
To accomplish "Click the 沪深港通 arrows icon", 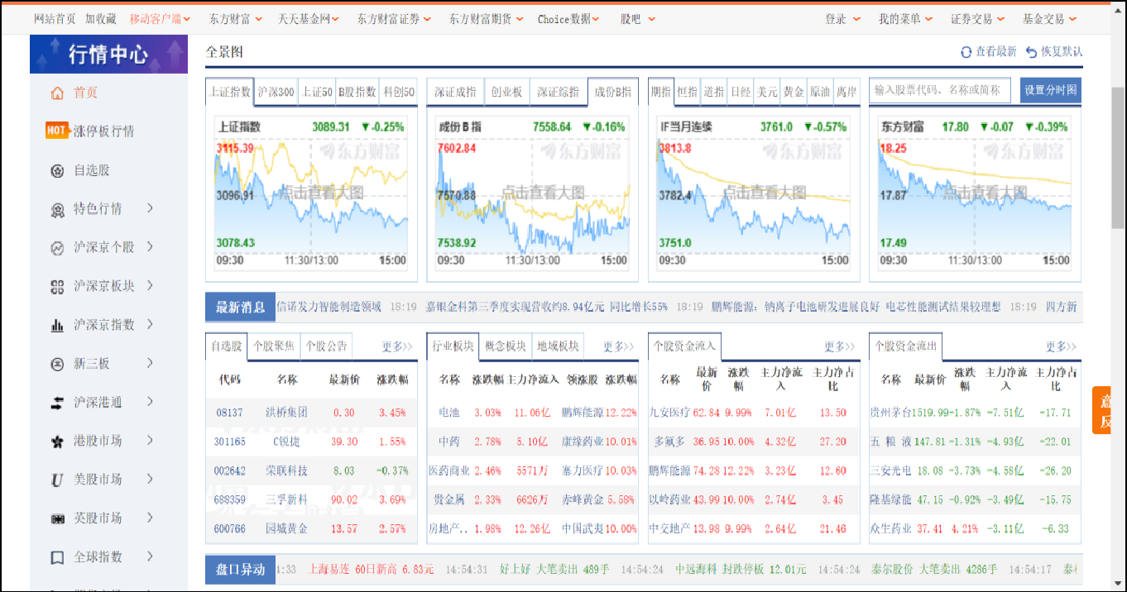I will coord(56,403).
